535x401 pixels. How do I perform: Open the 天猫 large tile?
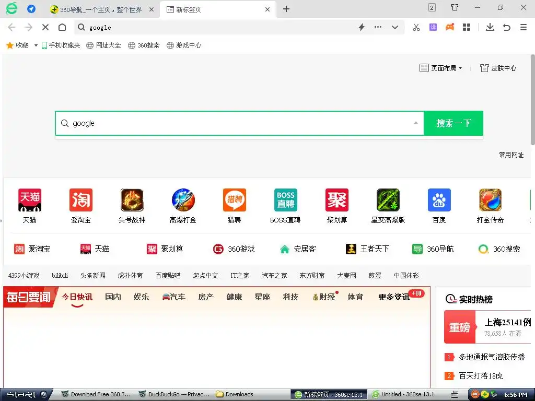[x=30, y=206]
